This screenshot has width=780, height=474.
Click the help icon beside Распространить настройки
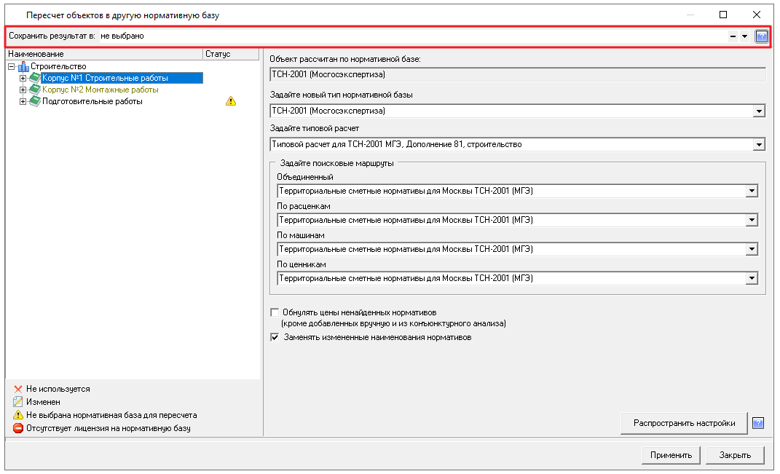point(757,423)
